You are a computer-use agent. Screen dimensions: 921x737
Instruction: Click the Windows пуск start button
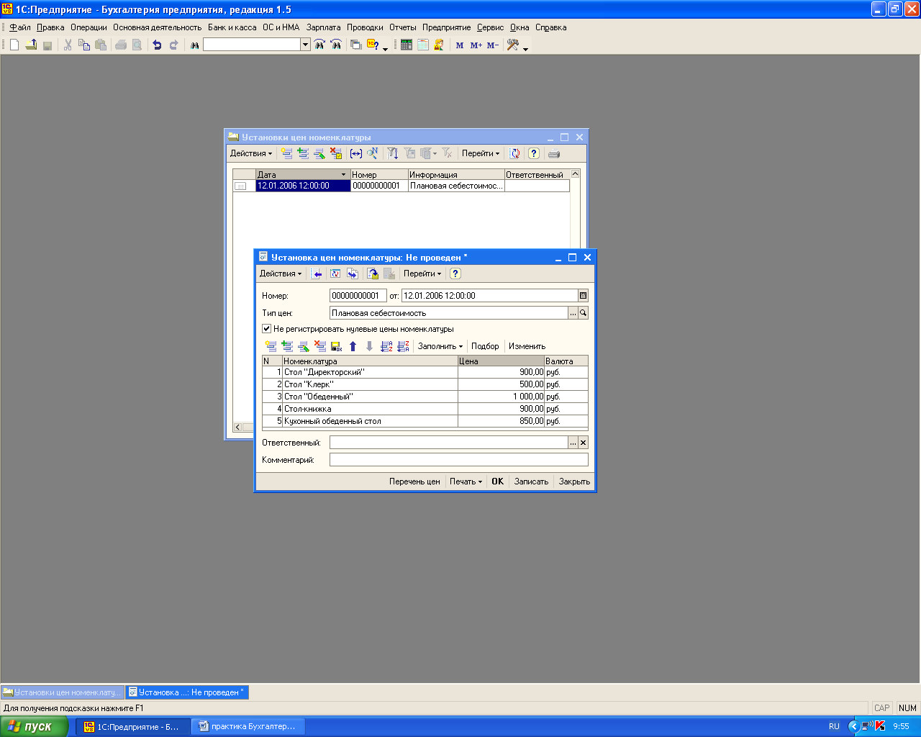[x=35, y=726]
